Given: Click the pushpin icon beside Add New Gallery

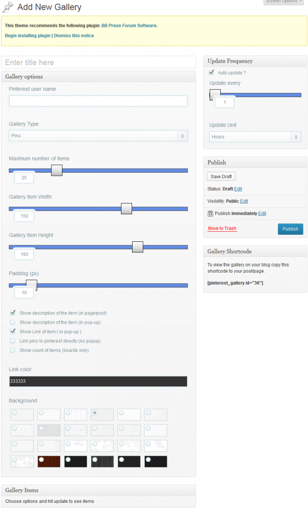Looking at the screenshot, I should 8,8.
